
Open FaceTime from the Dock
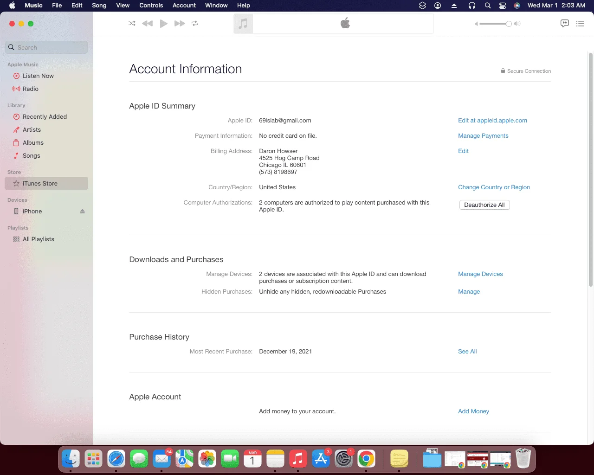click(230, 459)
